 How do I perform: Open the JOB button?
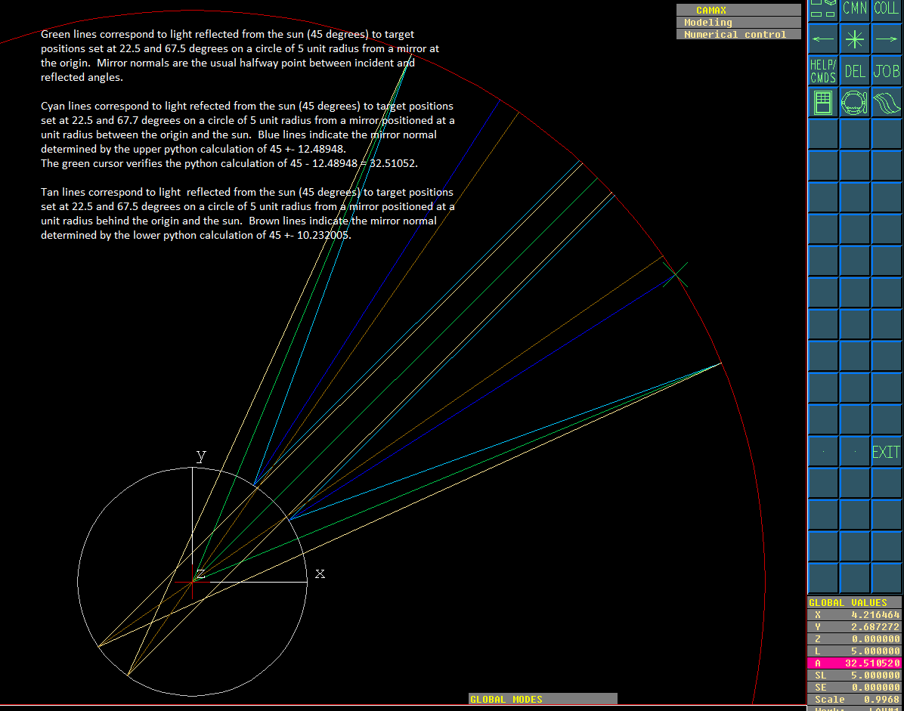(x=886, y=70)
